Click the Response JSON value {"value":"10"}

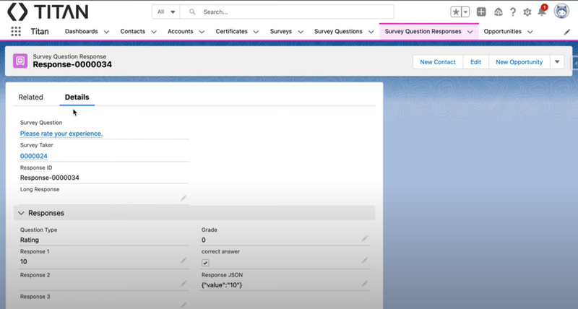[x=222, y=284]
